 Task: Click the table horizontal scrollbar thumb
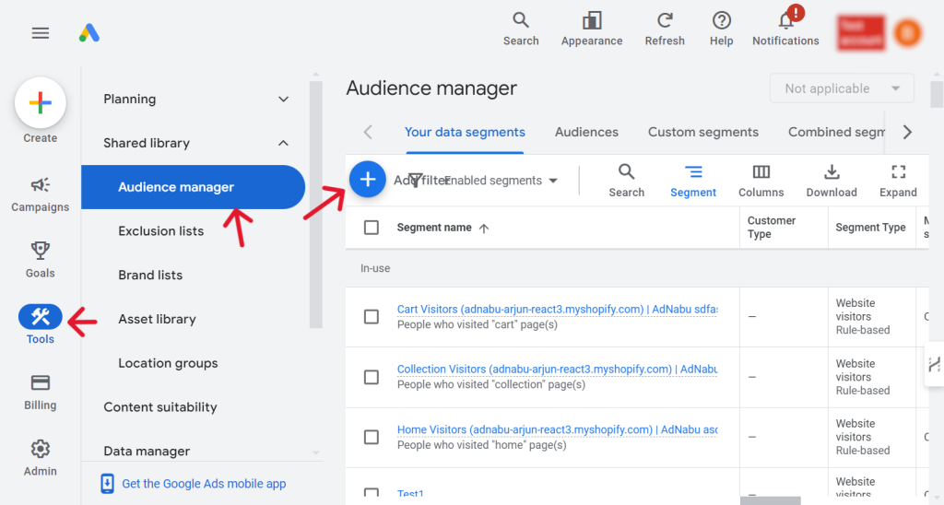click(770, 500)
